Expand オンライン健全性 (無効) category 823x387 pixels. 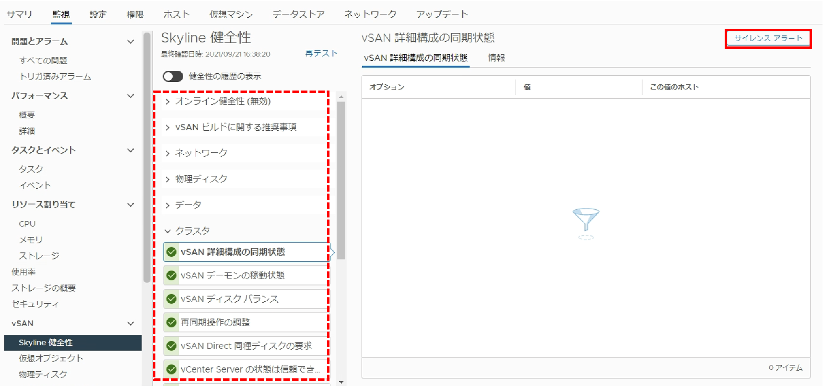(x=167, y=102)
